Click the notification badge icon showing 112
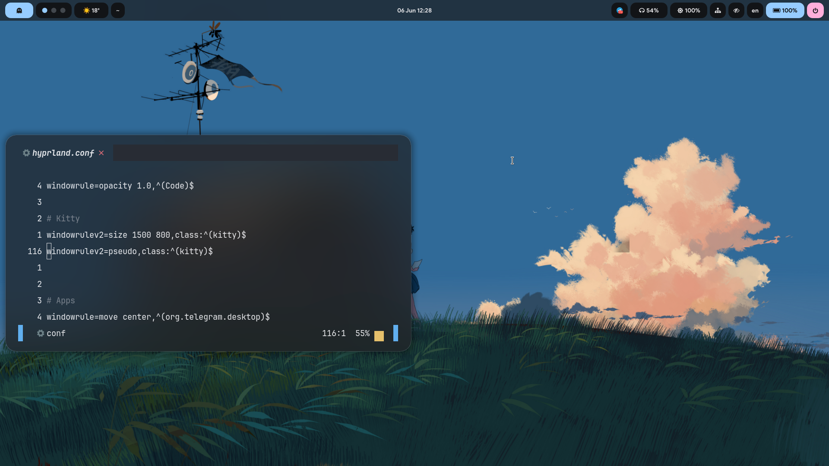This screenshot has height=466, width=829. 619,10
